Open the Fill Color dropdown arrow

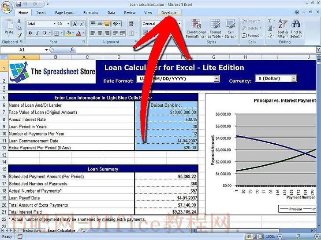tap(73, 33)
